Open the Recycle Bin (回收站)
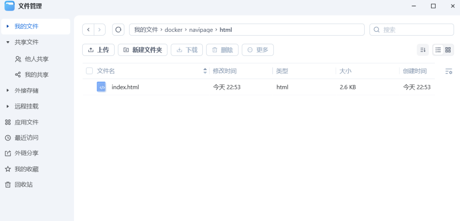 (23, 184)
